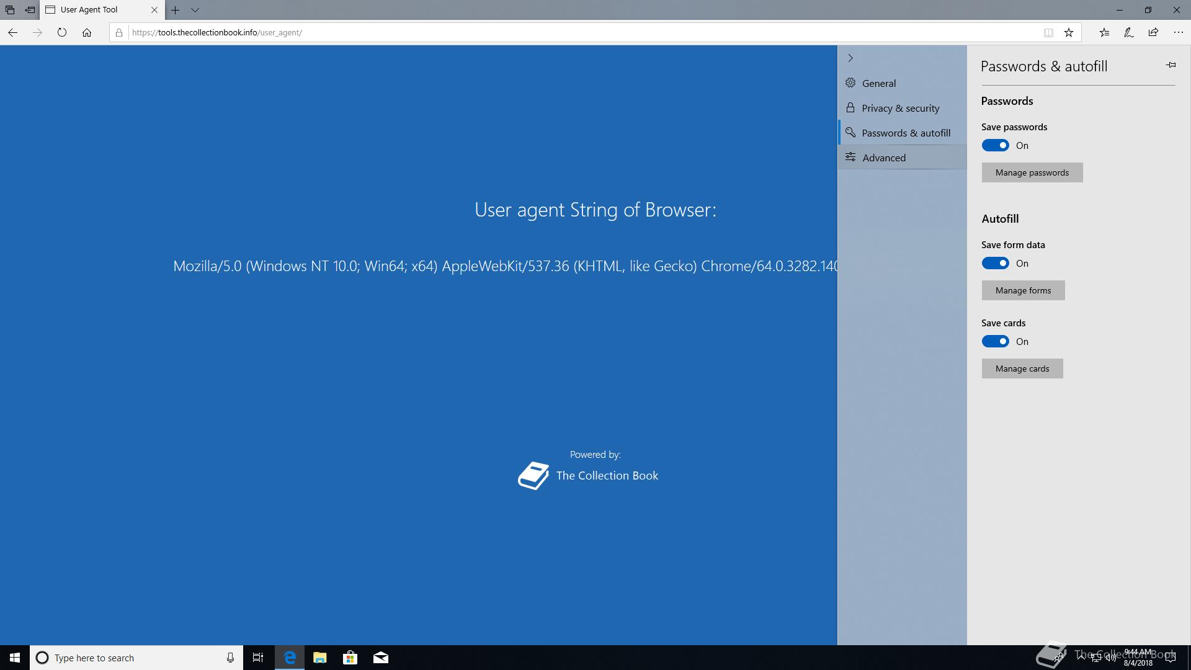1191x670 pixels.
Task: Click the browser Back arrow
Action: click(12, 33)
